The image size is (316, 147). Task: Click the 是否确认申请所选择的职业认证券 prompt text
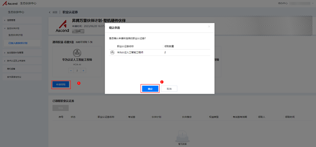127,38
